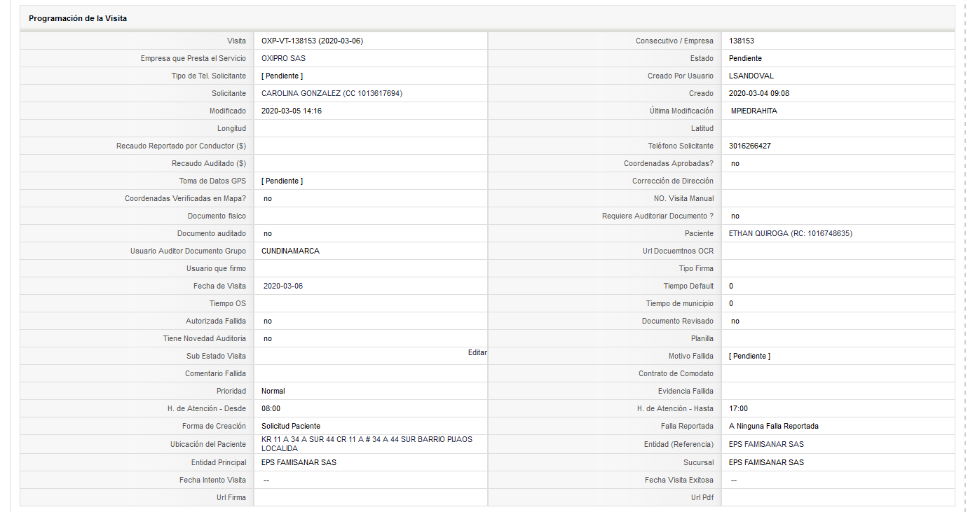Click Autorizada Fallida value no
The width and height of the screenshot is (968, 512).
click(268, 321)
